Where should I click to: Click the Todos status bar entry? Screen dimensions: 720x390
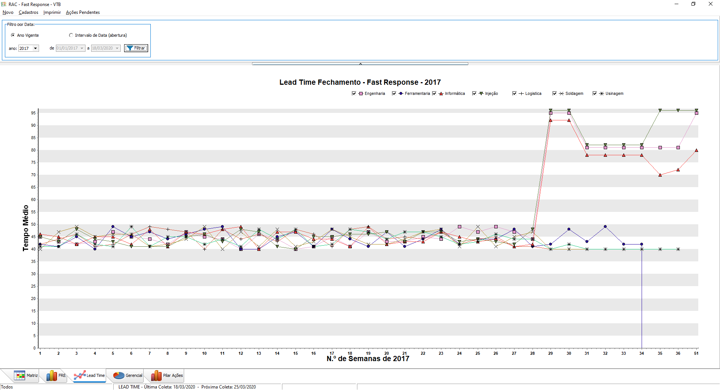coord(7,387)
